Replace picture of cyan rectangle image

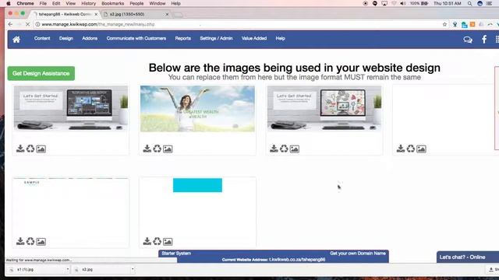coord(168,242)
